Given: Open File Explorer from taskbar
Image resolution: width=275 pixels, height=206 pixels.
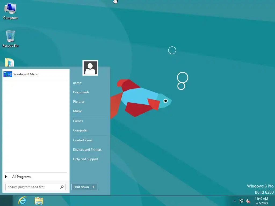Looking at the screenshot, I should point(39,201).
